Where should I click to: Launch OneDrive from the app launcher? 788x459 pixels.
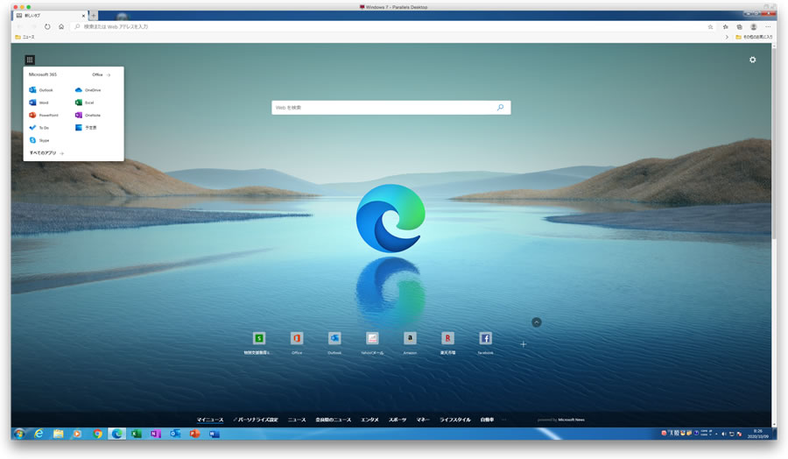pyautogui.click(x=88, y=90)
